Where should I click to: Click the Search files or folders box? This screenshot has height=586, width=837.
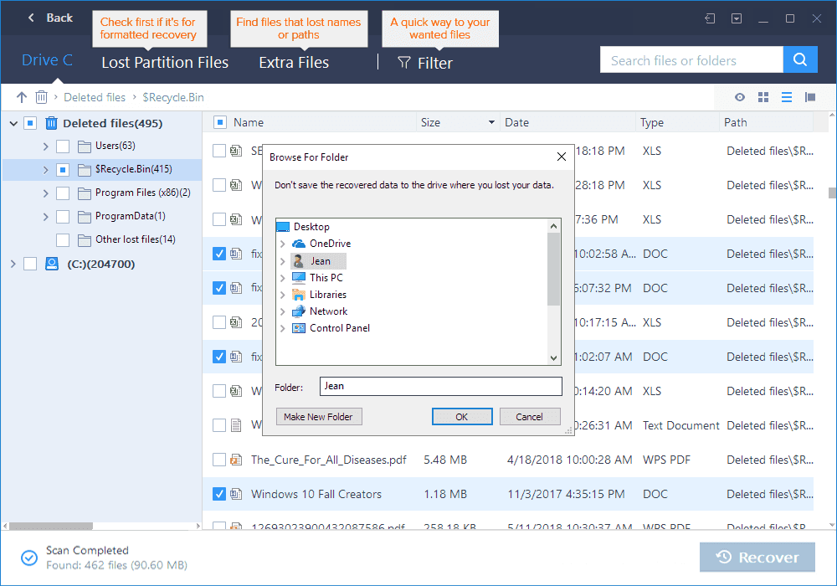(x=691, y=59)
